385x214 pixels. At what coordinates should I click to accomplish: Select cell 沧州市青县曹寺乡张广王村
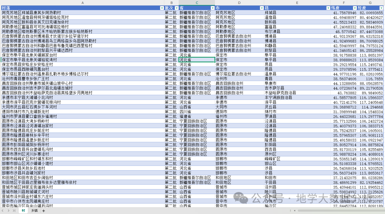point(83,79)
